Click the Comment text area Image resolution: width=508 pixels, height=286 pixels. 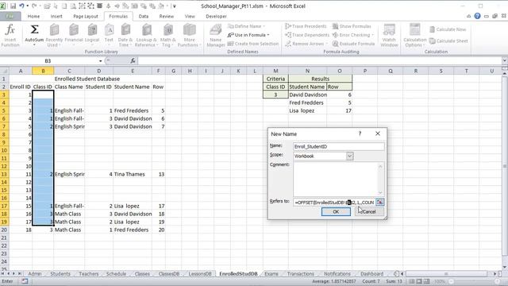(x=339, y=179)
